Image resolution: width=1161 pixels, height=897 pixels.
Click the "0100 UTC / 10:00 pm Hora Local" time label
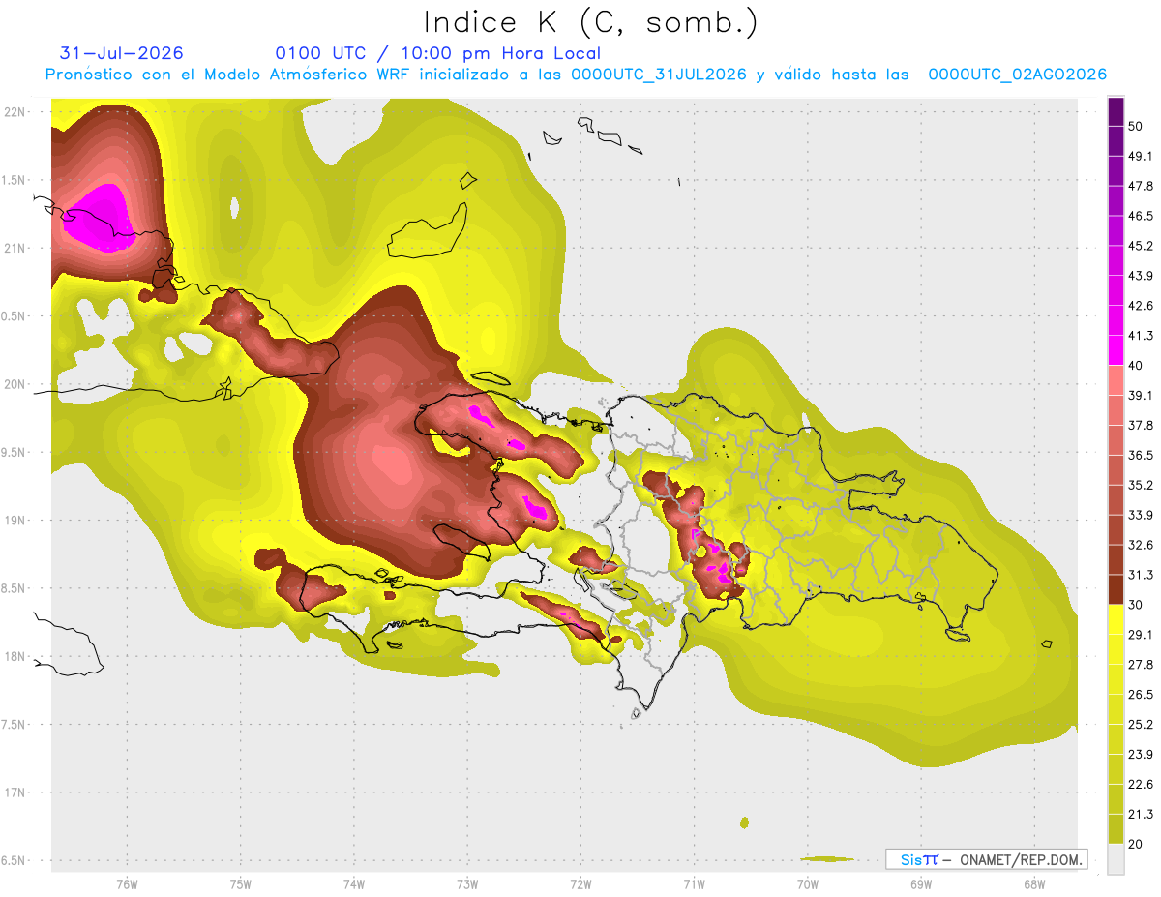click(x=437, y=53)
